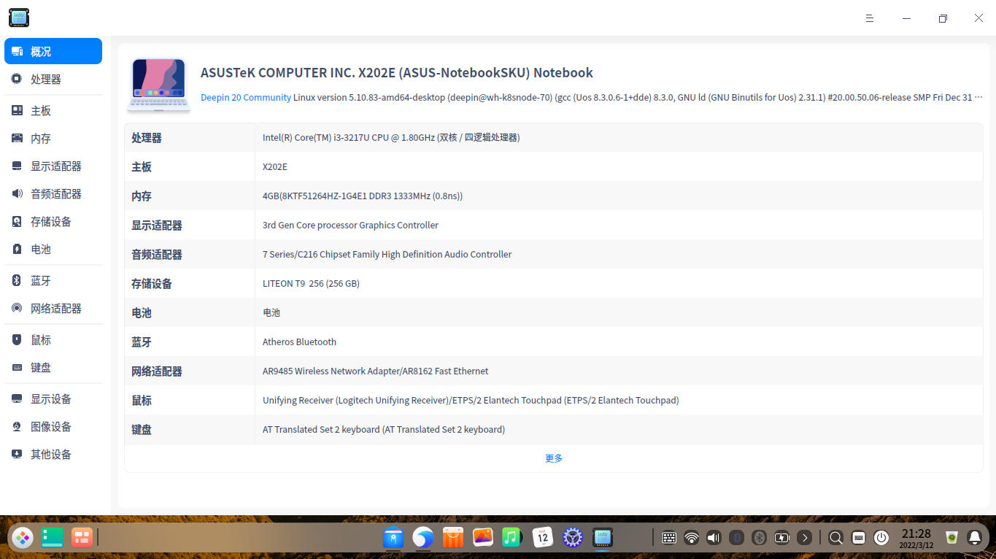This screenshot has width=996, height=559.
Task: Launch the browser from the dock
Action: pos(423,538)
